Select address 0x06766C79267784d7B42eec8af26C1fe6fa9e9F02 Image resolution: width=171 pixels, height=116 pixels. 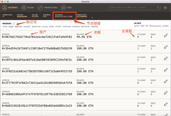(37, 37)
